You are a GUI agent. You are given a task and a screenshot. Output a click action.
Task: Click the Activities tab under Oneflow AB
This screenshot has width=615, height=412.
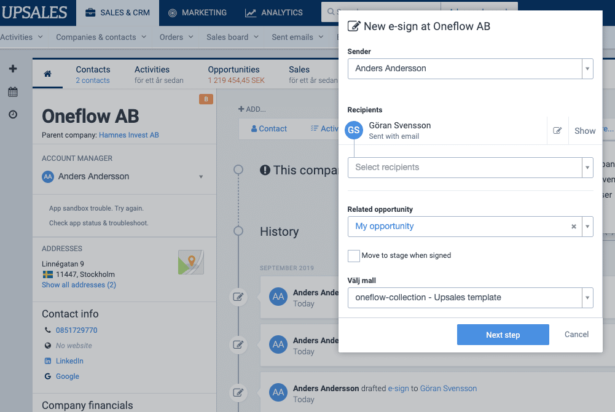coord(159,74)
